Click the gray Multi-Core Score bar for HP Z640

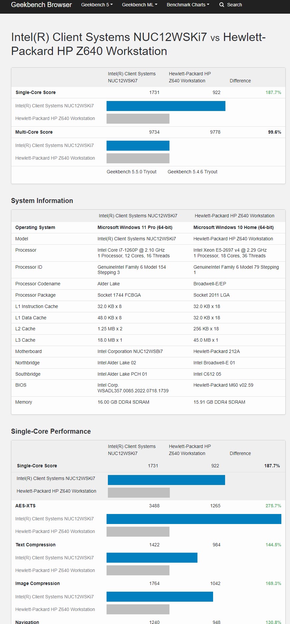pyautogui.click(x=138, y=158)
